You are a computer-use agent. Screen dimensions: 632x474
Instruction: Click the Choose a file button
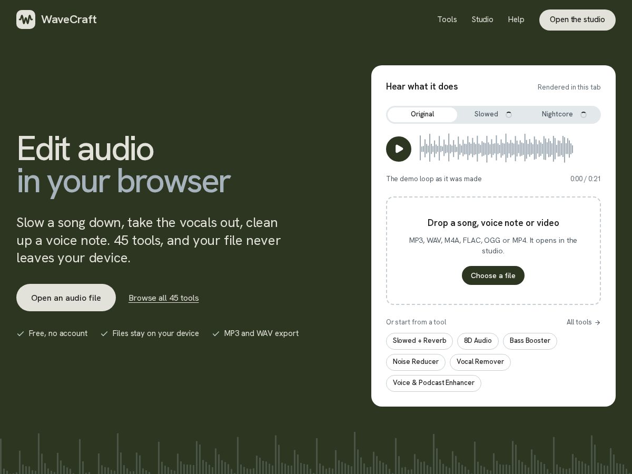point(493,275)
